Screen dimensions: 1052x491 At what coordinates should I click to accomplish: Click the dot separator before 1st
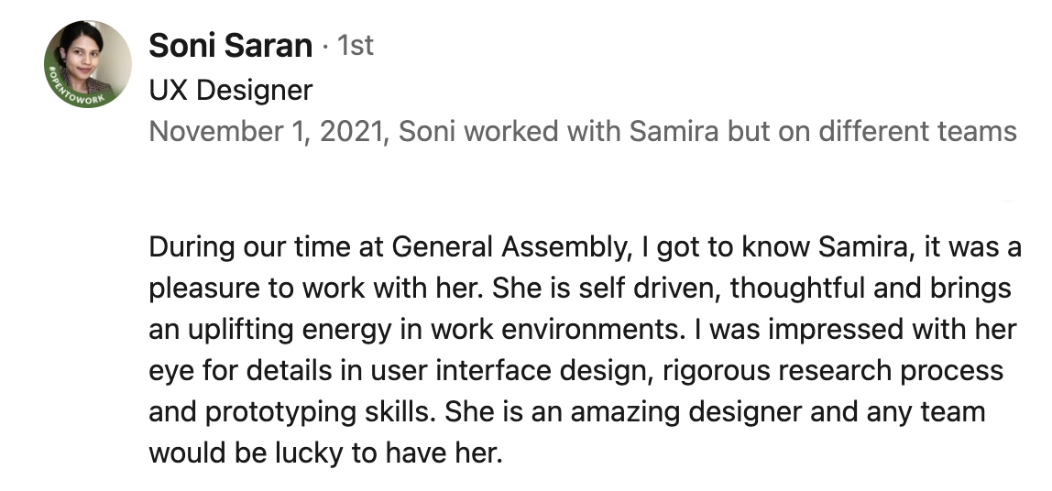324,47
